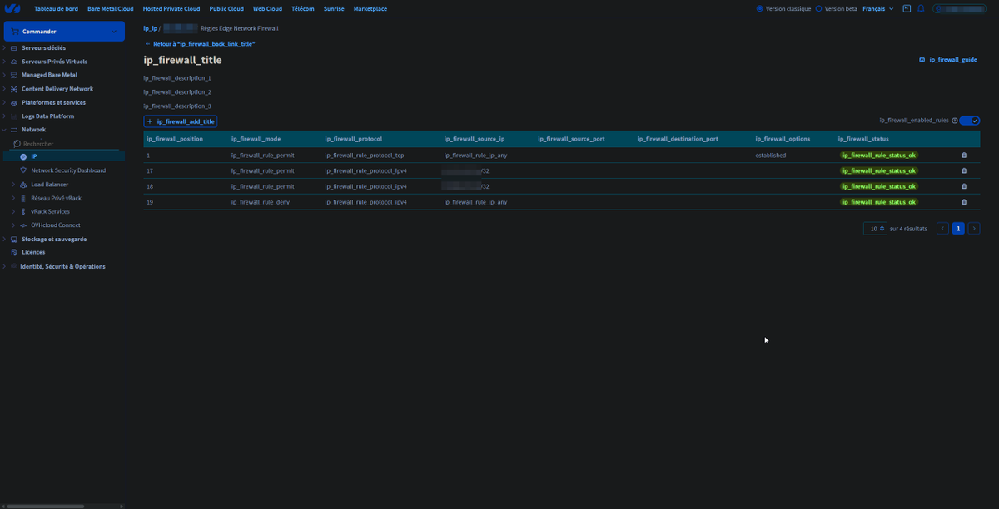Delete firewall rule at position 19
The width and height of the screenshot is (999, 509).
(x=964, y=202)
